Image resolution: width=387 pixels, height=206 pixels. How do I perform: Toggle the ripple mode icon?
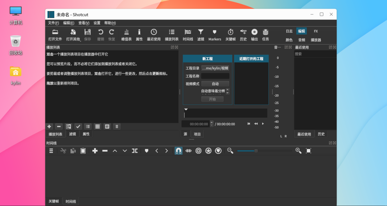pos(199,151)
